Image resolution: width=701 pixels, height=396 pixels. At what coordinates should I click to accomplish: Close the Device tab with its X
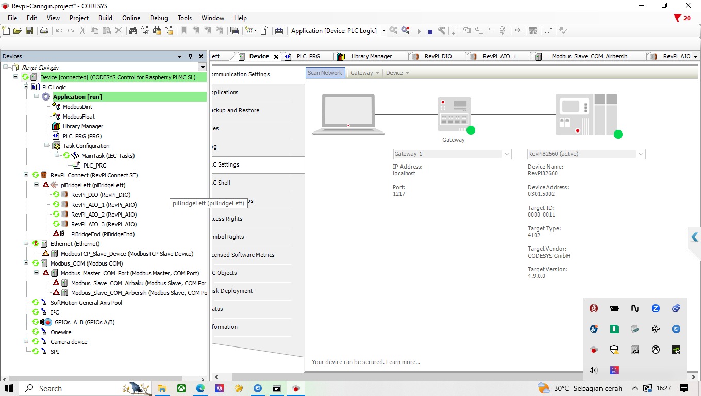point(276,57)
